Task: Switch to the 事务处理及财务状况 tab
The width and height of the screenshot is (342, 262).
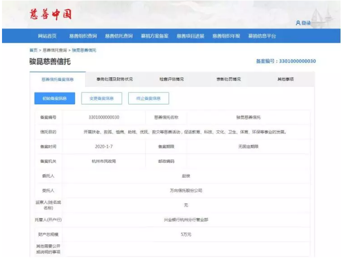Action: [115, 79]
